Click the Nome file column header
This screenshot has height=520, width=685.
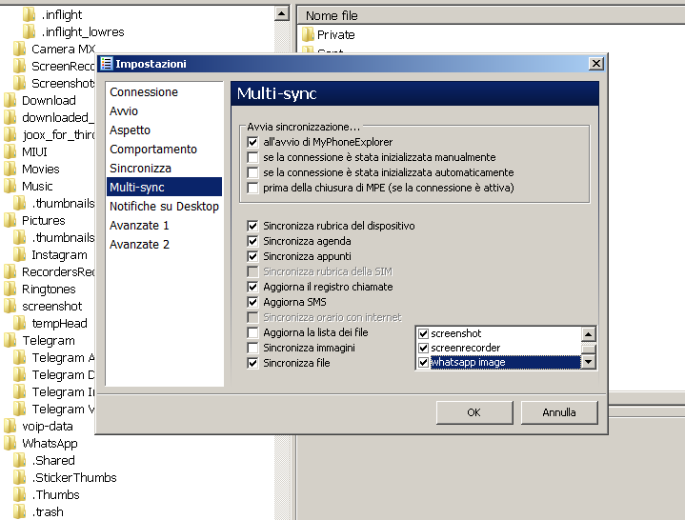pos(332,15)
